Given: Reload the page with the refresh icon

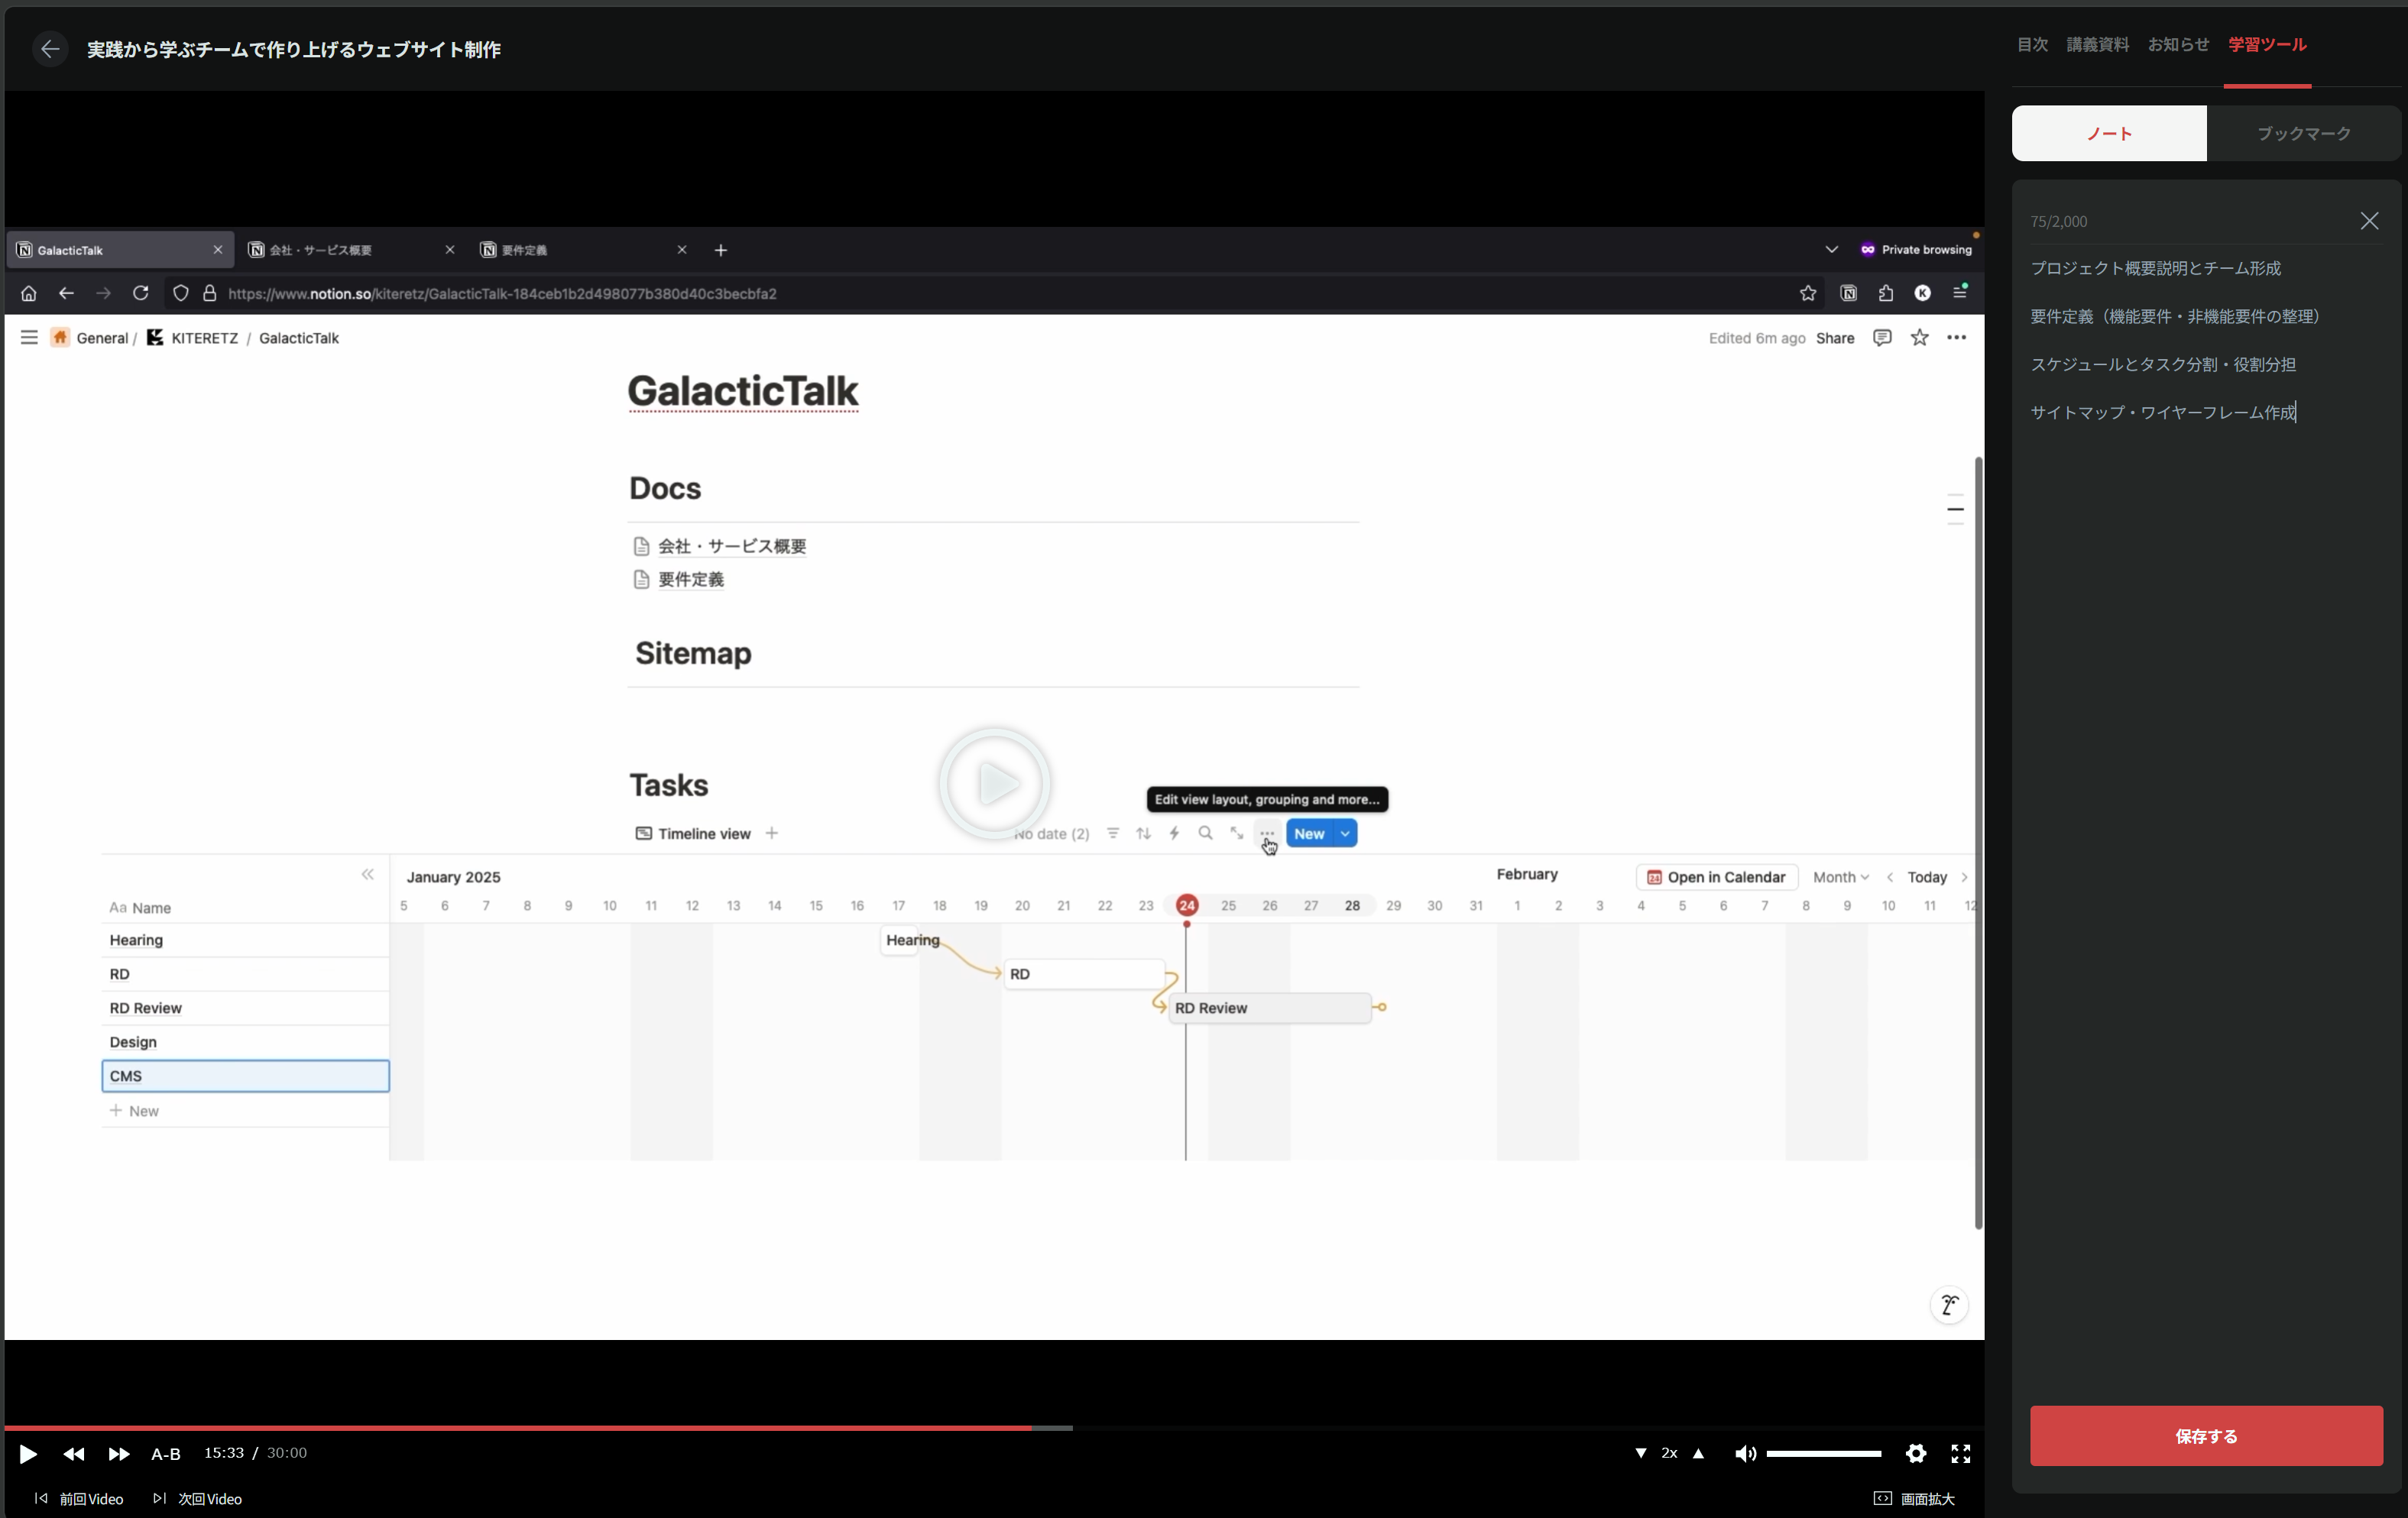Looking at the screenshot, I should click(x=141, y=293).
